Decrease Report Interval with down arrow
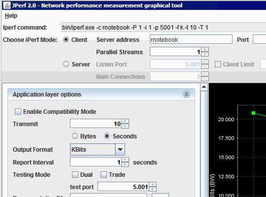This screenshot has width=266, height=197. tap(125, 164)
